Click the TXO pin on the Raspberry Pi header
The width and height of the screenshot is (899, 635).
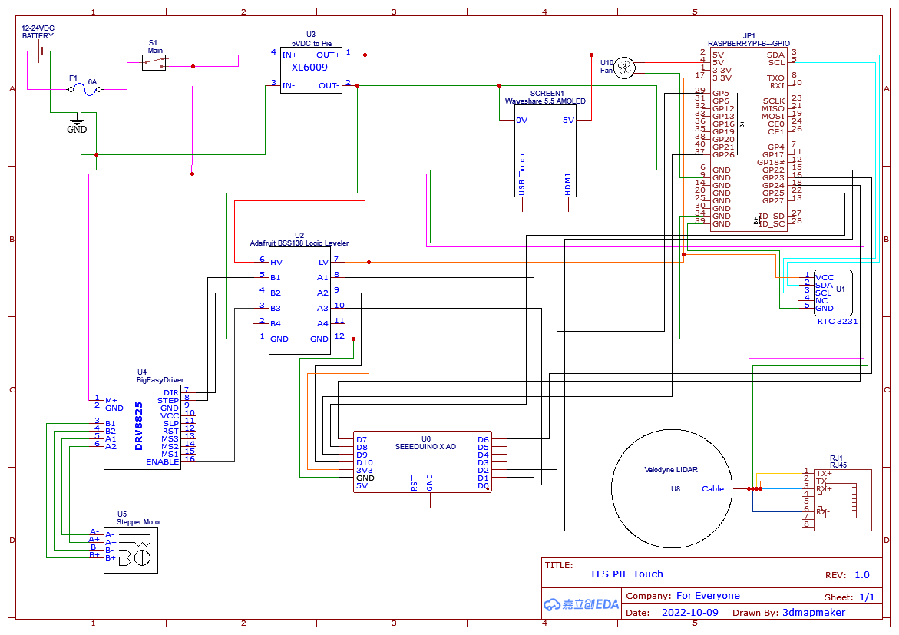(x=775, y=78)
